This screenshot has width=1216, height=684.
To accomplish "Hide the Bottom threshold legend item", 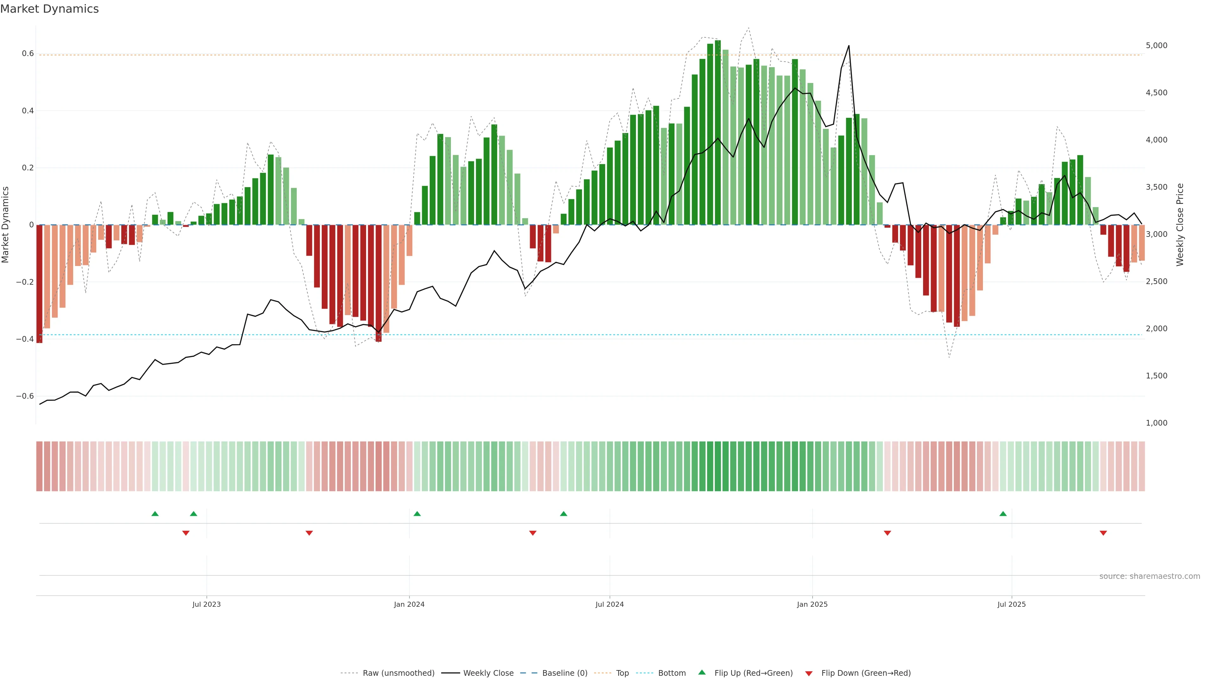I will point(672,673).
